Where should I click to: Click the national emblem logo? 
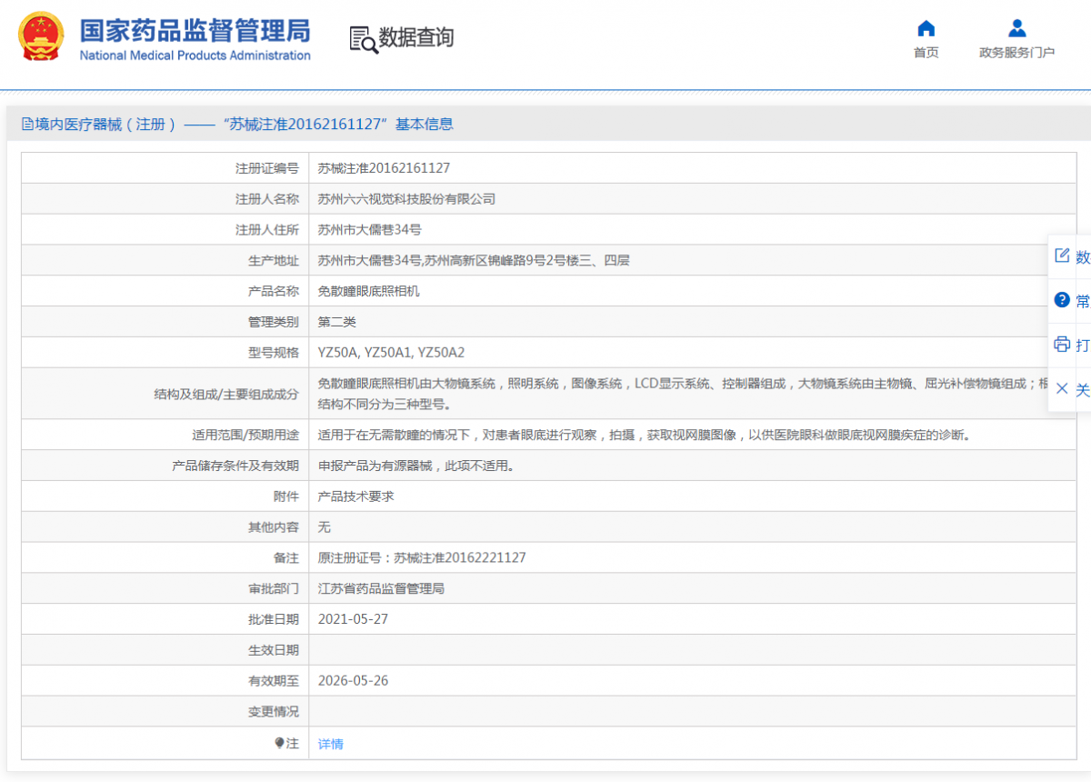click(x=42, y=37)
